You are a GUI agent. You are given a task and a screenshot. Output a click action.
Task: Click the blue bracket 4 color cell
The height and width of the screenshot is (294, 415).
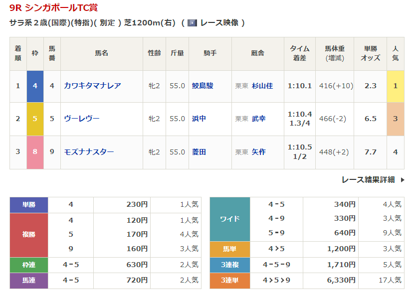(x=35, y=86)
